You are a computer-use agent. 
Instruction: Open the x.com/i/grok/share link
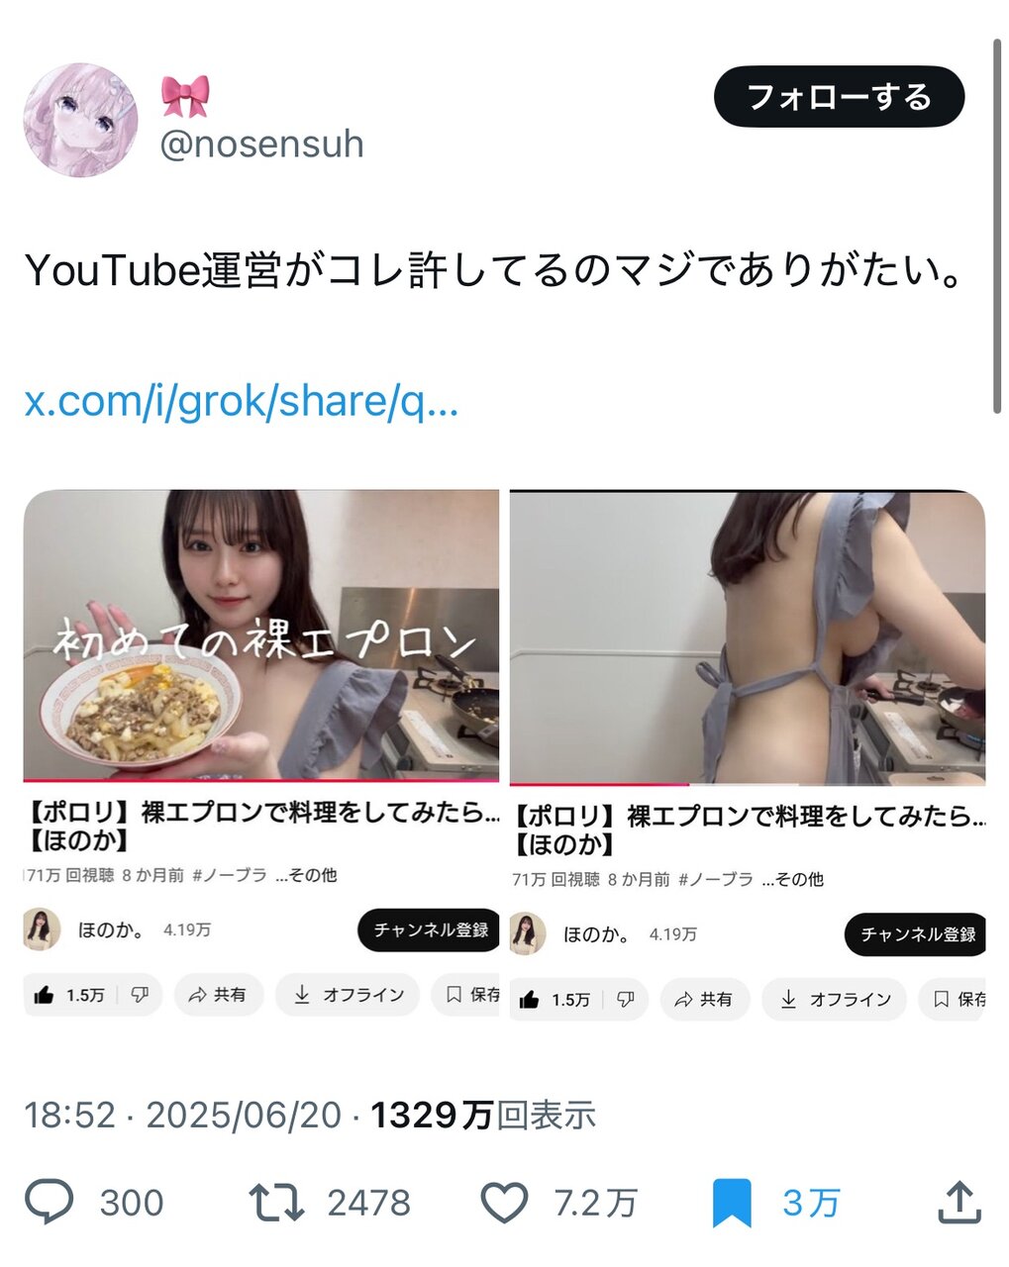242,402
